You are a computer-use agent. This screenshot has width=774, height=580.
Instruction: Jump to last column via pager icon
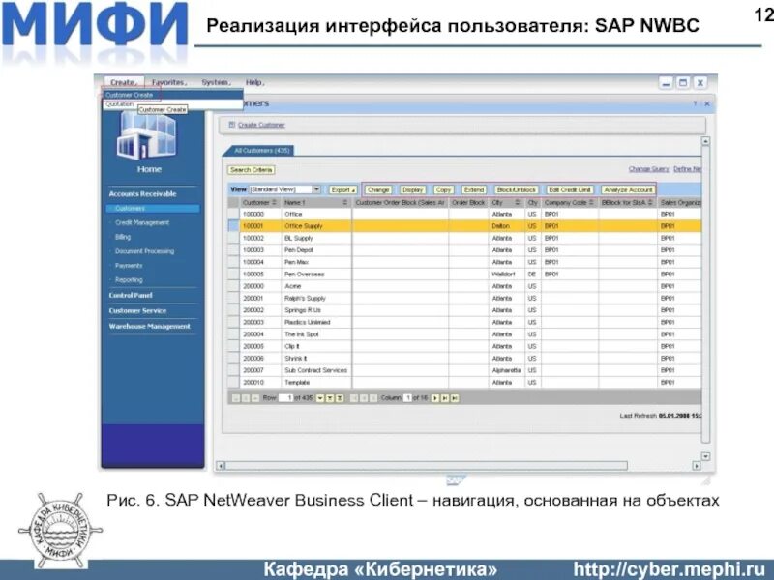455,398
